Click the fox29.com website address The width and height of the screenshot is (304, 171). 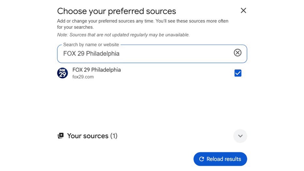pos(83,77)
